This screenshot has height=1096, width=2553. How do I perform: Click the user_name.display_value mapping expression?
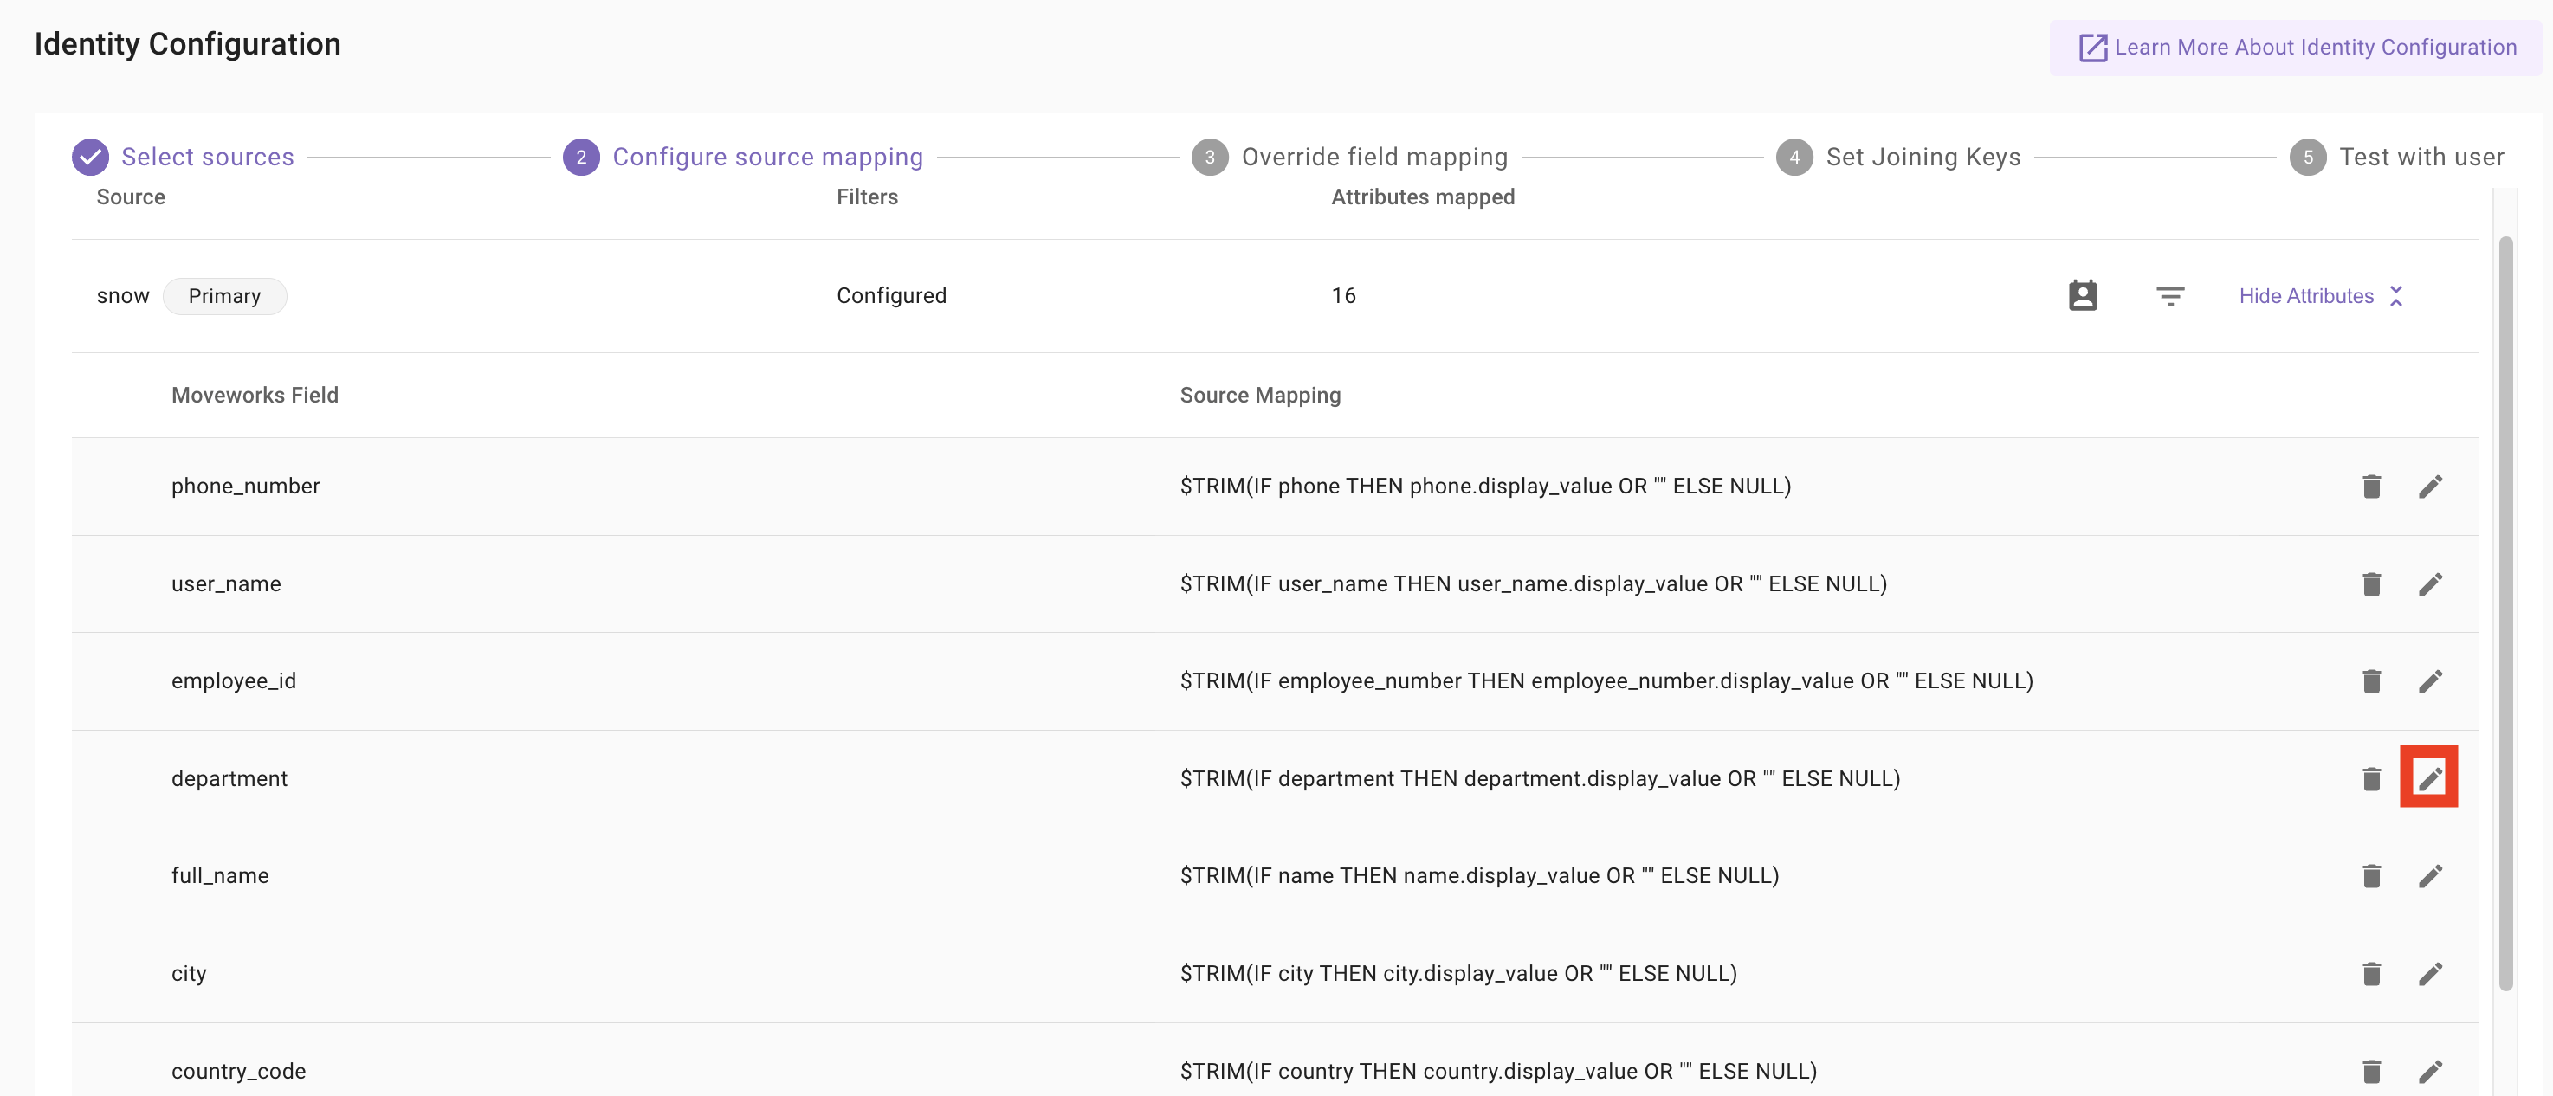click(1533, 584)
